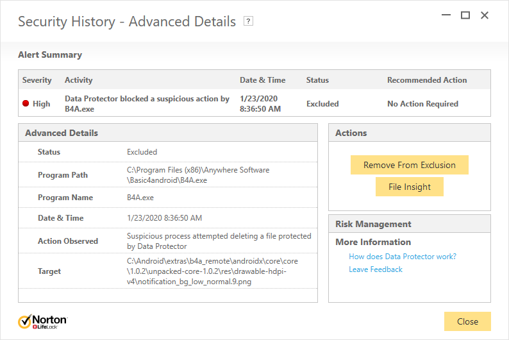The image size is (509, 340).
Task: Click the Risk Management panel header
Action: (410, 224)
